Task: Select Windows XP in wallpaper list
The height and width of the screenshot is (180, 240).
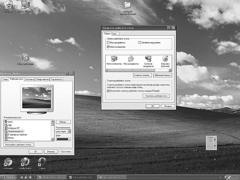Action: 14,128
